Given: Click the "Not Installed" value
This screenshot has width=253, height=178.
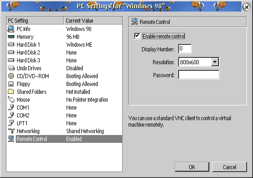Looking at the screenshot, I should click(x=78, y=92).
